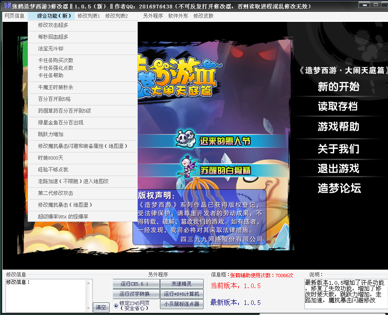
Task: Select 牛魔王时装秒杀 option
Action: click(x=83, y=87)
